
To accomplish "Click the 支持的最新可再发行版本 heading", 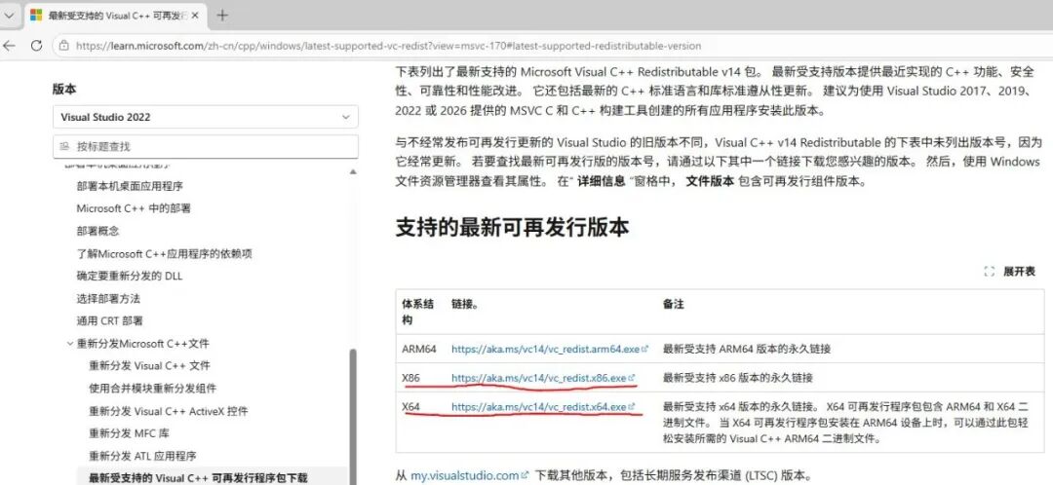I will click(512, 228).
